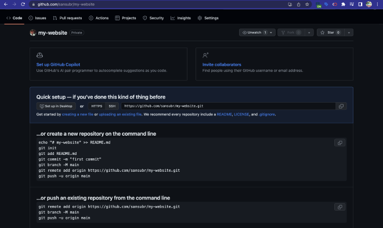Star the my-website repository

pyautogui.click(x=331, y=32)
